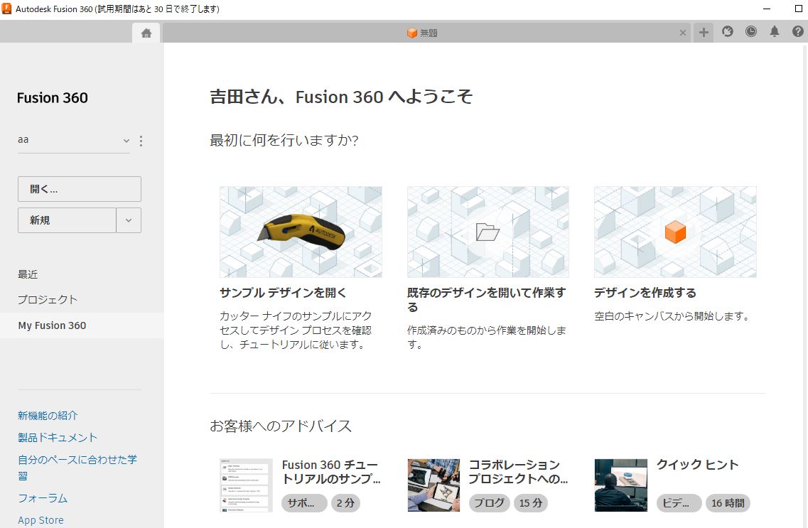The image size is (808, 528).
Task: Open the job status clock icon
Action: pos(751,32)
